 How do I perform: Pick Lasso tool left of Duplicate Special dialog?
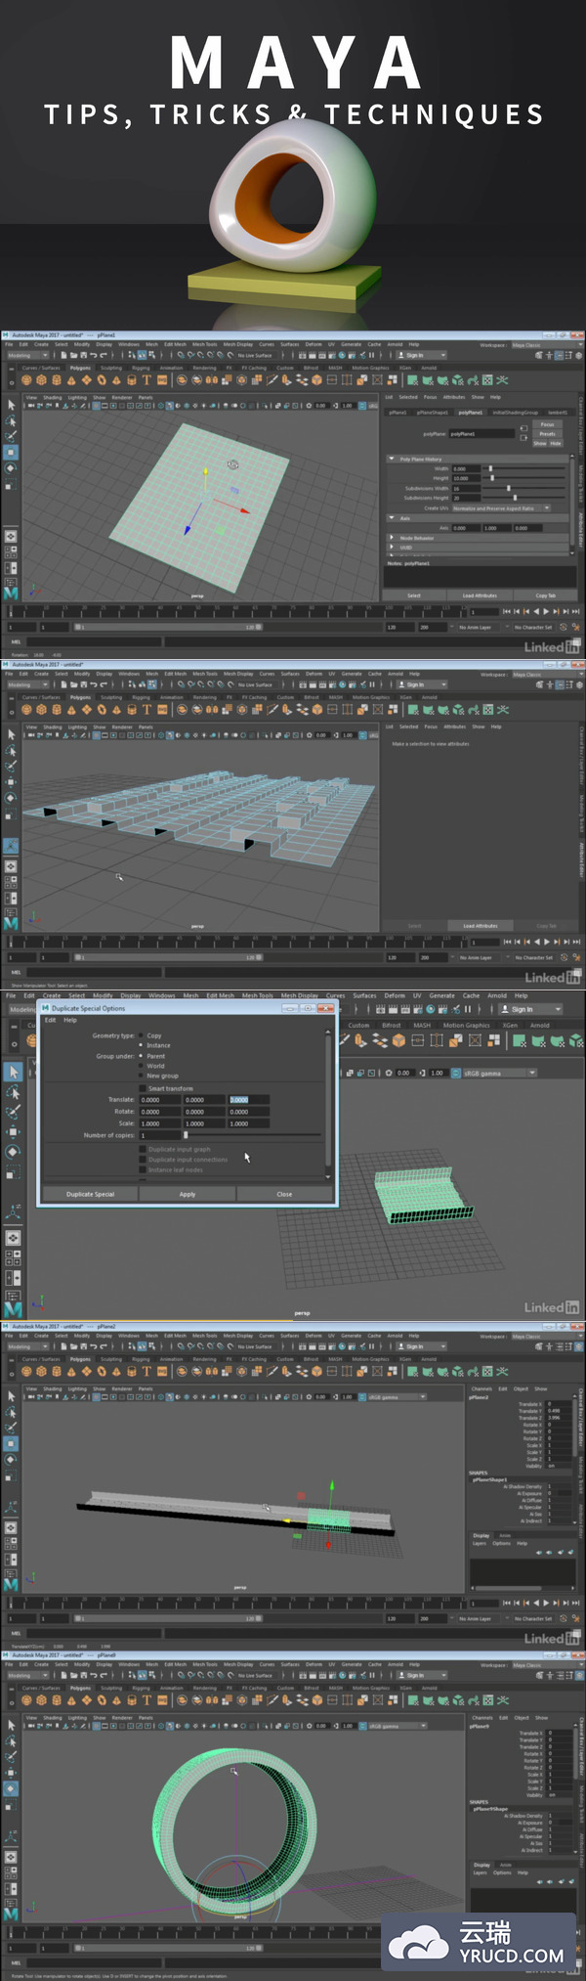pyautogui.click(x=13, y=1092)
